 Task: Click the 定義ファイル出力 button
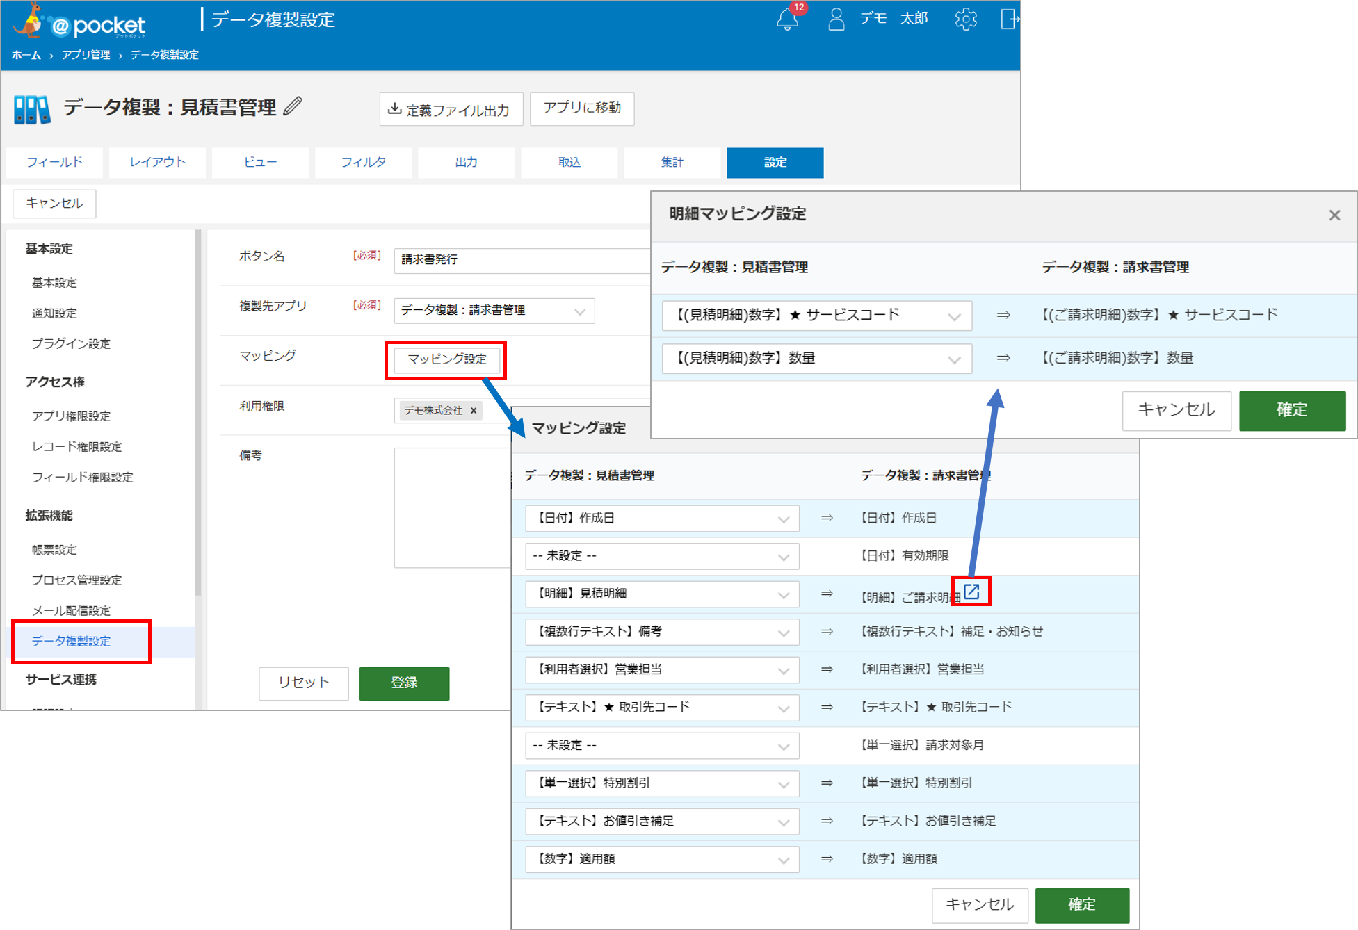point(451,109)
